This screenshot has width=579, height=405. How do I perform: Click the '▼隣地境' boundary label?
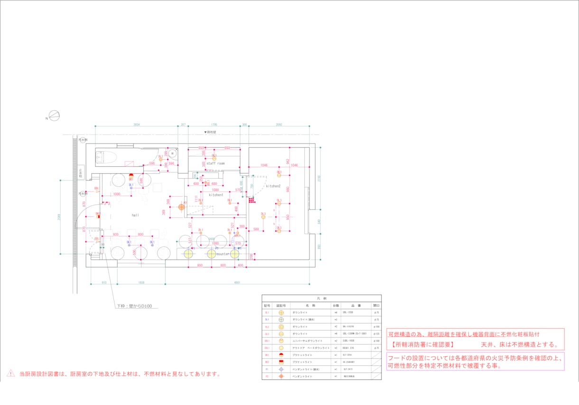point(210,133)
